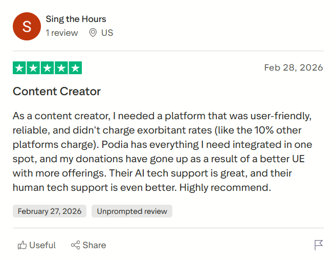Click the "1 review" count text
This screenshot has width=336, height=262.
[62, 33]
